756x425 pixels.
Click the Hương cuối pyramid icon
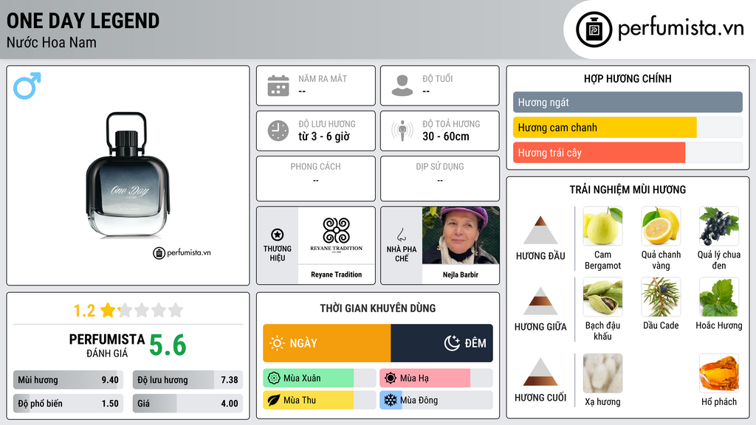(x=540, y=372)
